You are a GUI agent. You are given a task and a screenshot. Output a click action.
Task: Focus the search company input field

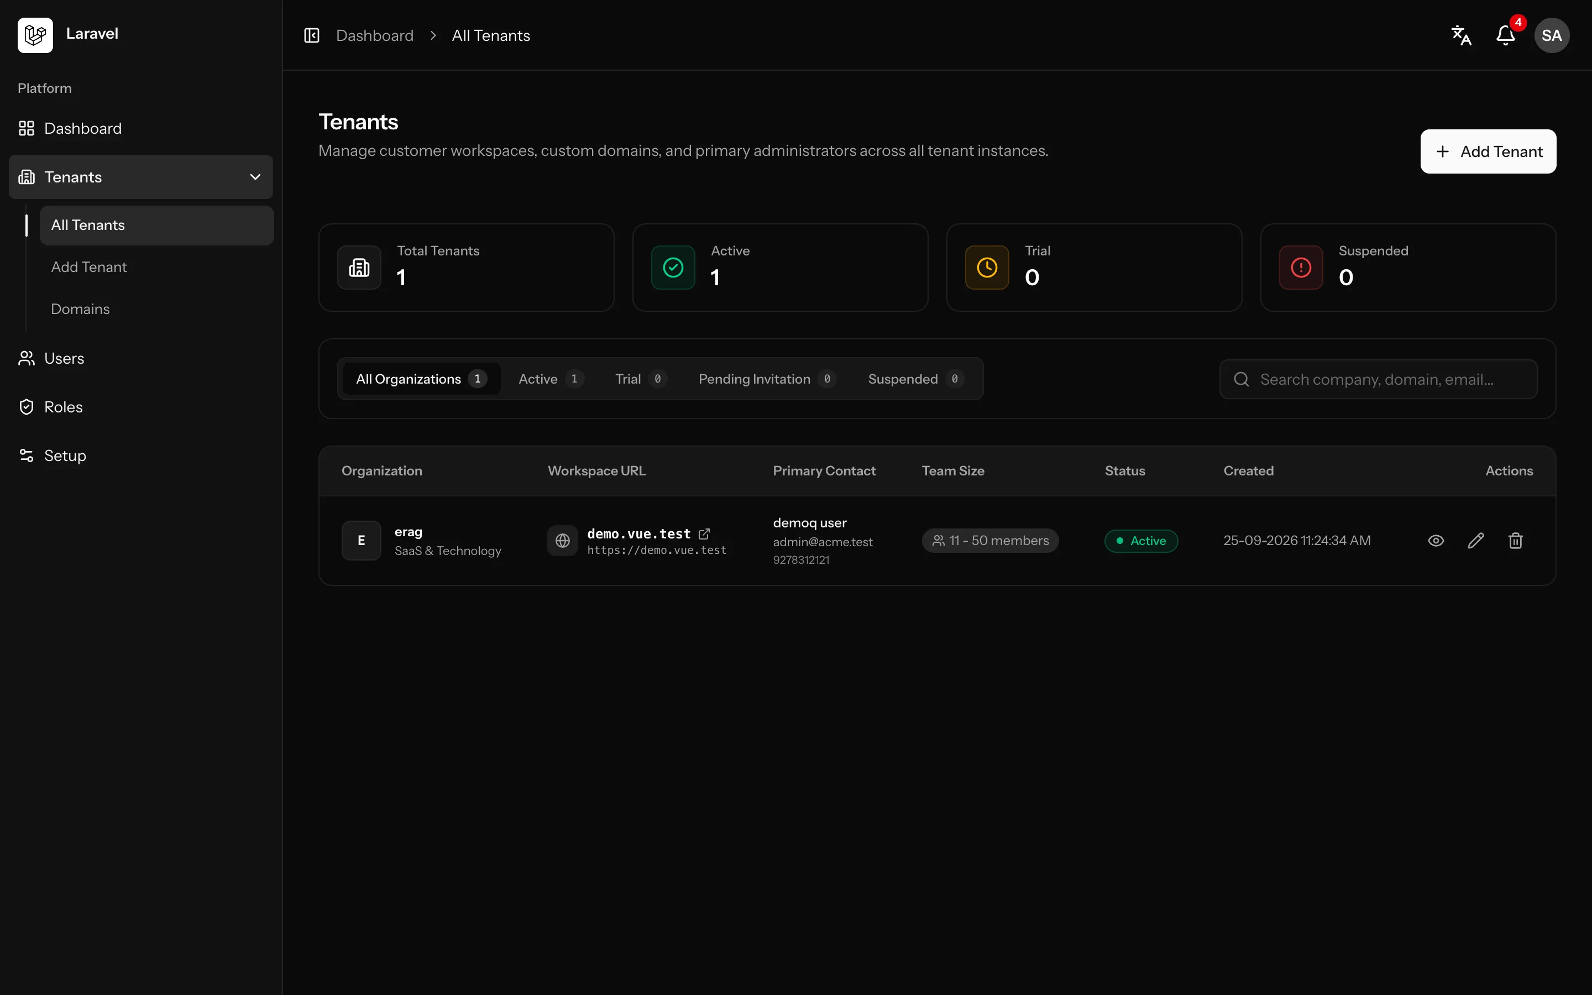[1378, 379]
